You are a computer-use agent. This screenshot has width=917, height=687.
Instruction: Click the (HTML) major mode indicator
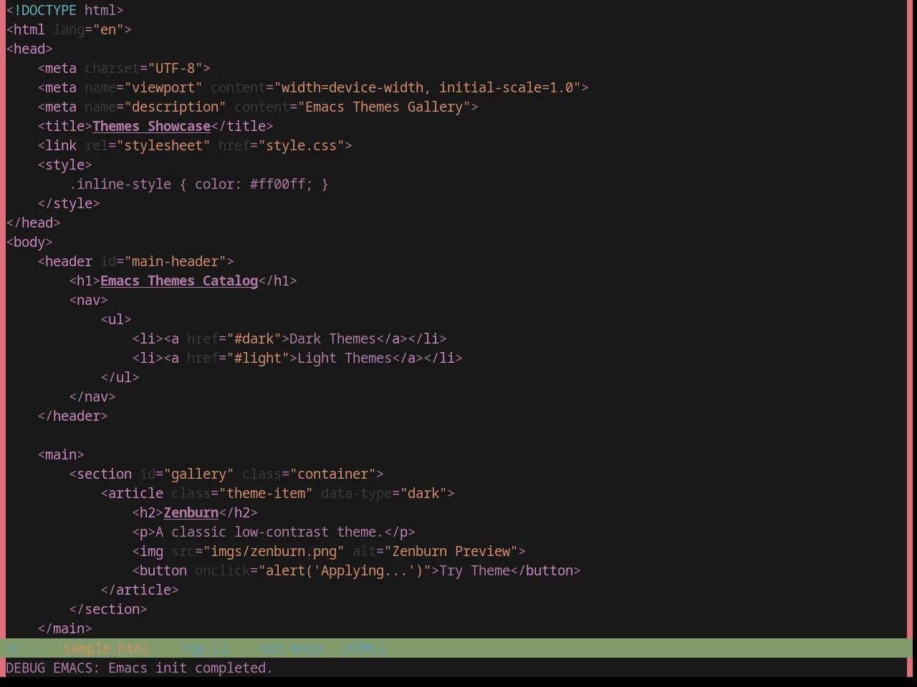[x=363, y=648]
